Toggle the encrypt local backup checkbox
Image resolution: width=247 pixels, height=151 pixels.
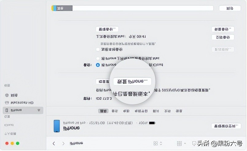click(x=98, y=49)
